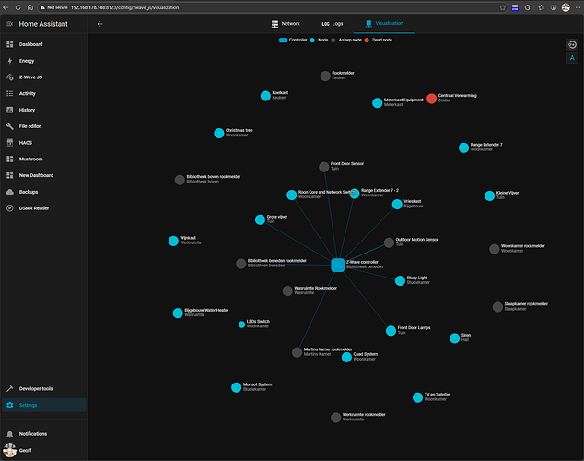Click the fit-to-view graph icon
This screenshot has width=584, height=461.
pos(572,45)
